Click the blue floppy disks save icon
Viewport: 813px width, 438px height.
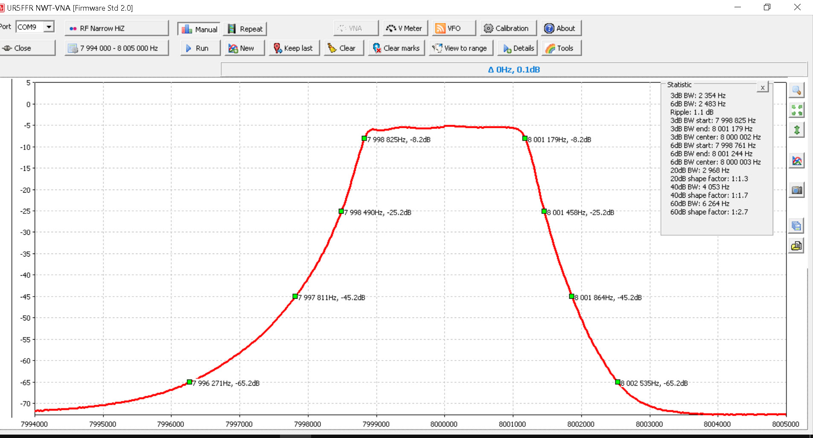(x=796, y=226)
